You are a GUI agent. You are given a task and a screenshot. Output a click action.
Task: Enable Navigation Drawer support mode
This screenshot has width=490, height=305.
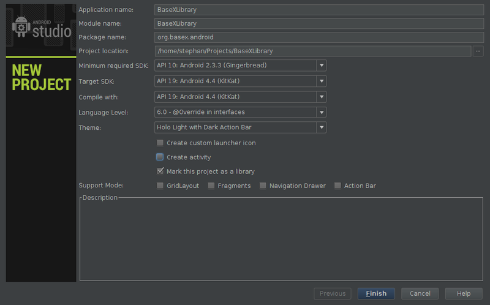263,186
